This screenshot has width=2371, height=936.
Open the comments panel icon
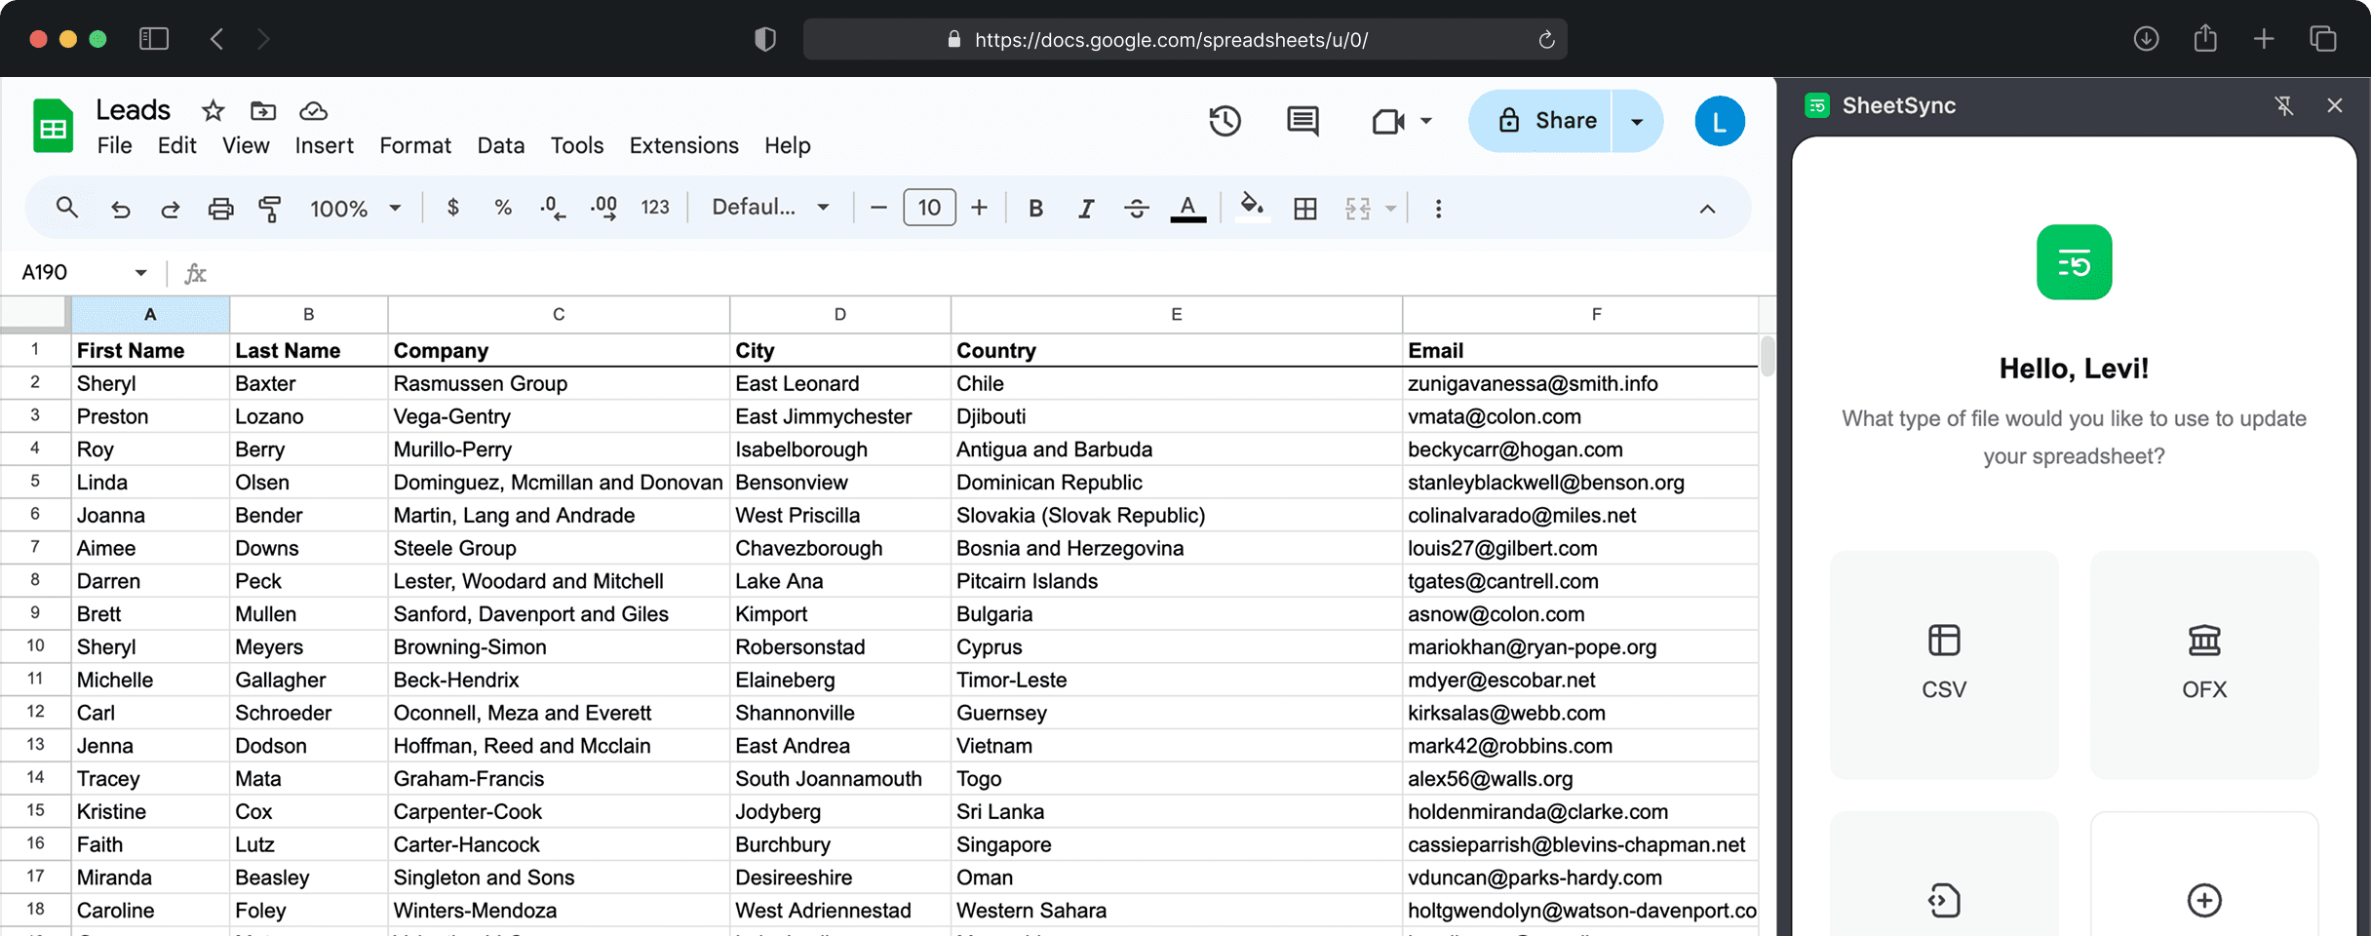point(1302,121)
